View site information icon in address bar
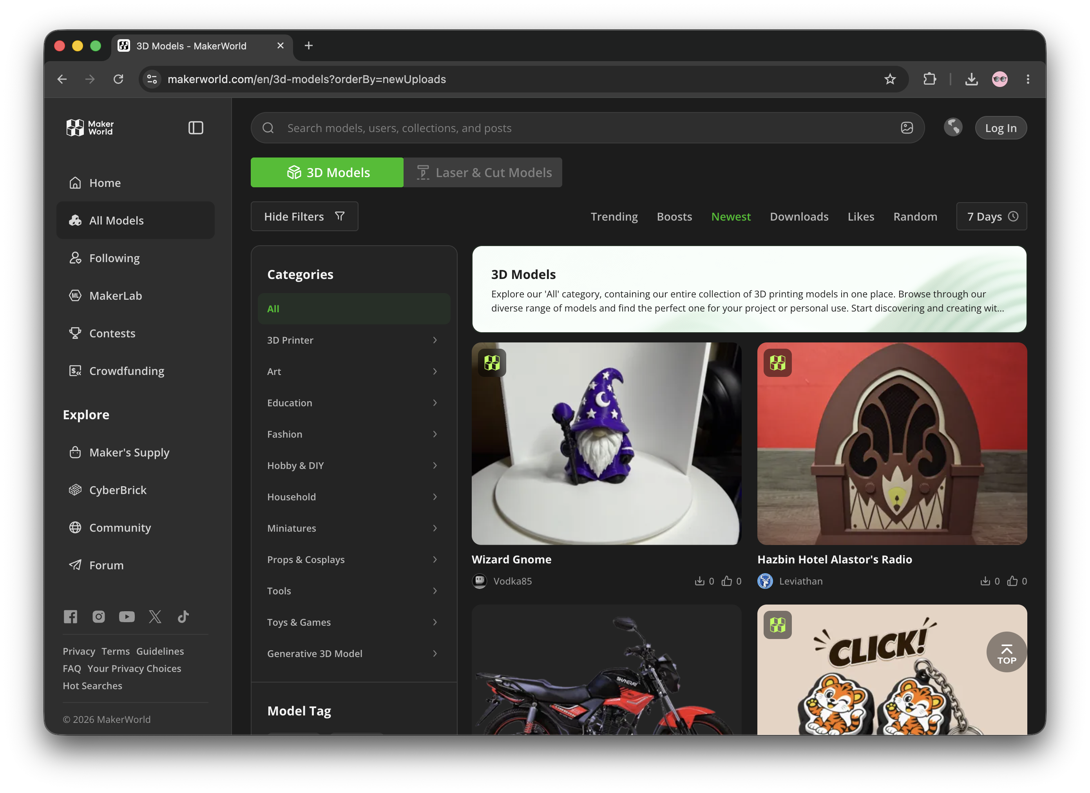The width and height of the screenshot is (1090, 793). click(x=152, y=79)
